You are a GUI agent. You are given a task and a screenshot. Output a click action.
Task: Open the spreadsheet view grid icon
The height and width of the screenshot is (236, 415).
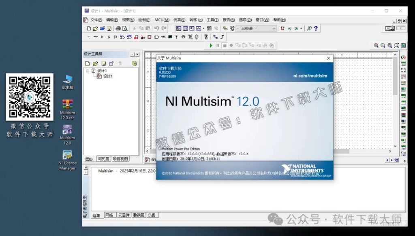pyautogui.click(x=185, y=28)
